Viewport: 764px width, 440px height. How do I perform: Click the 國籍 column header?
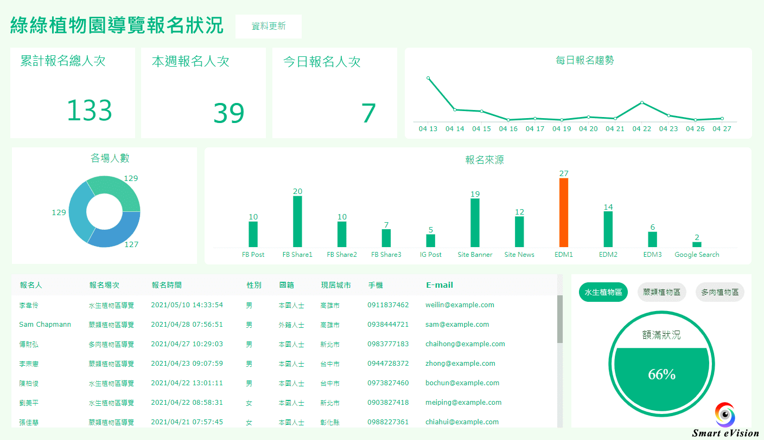(x=286, y=285)
